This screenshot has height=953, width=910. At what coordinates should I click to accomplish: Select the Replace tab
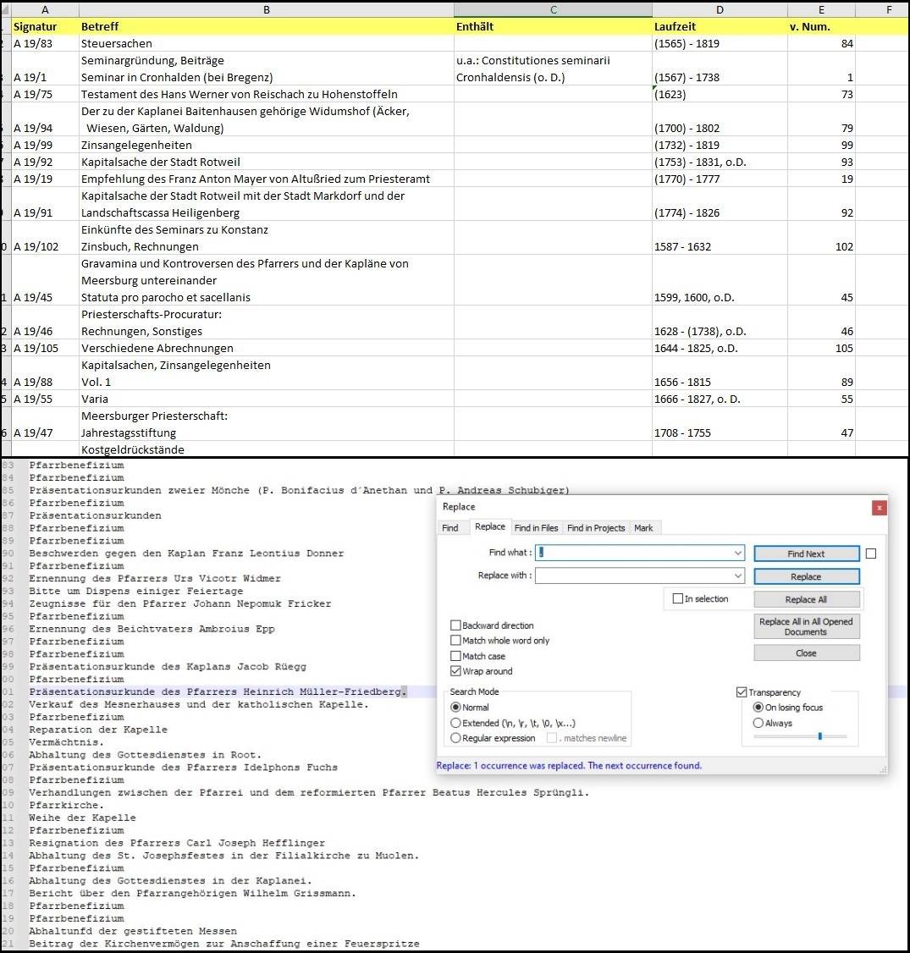(490, 527)
